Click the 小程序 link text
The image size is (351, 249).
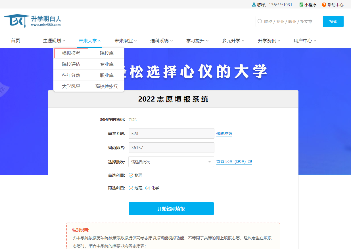coord(311,5)
